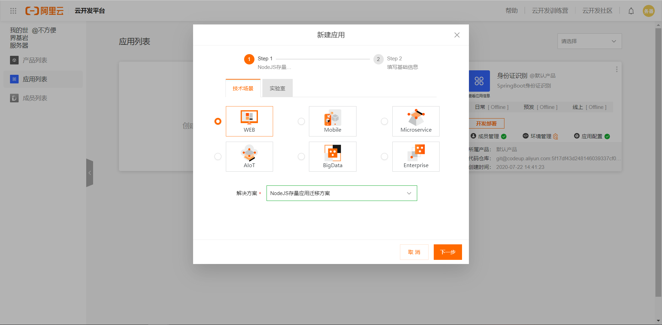Switch to the 技术场景 tab
Viewport: 662px width, 325px height.
243,89
